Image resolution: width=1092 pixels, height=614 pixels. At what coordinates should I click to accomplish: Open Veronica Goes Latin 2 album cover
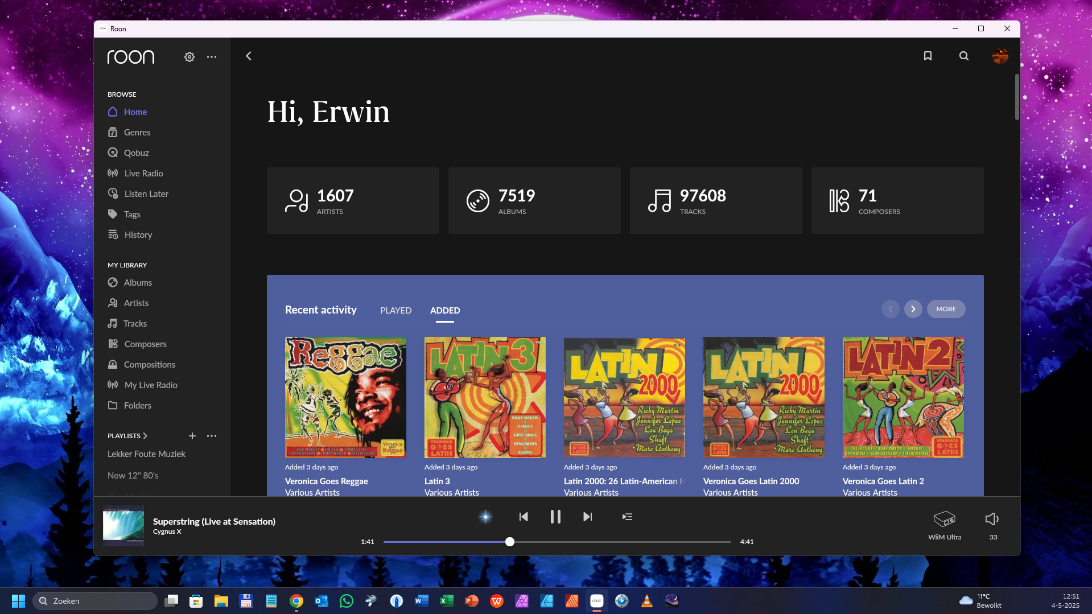pos(903,397)
